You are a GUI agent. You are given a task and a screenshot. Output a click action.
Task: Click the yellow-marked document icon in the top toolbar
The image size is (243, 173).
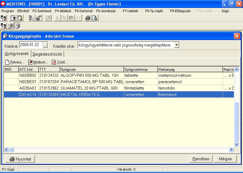pos(20,18)
